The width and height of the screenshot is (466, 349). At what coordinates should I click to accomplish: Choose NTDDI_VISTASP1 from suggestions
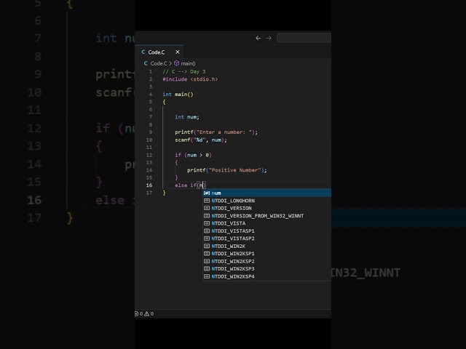[267, 231]
